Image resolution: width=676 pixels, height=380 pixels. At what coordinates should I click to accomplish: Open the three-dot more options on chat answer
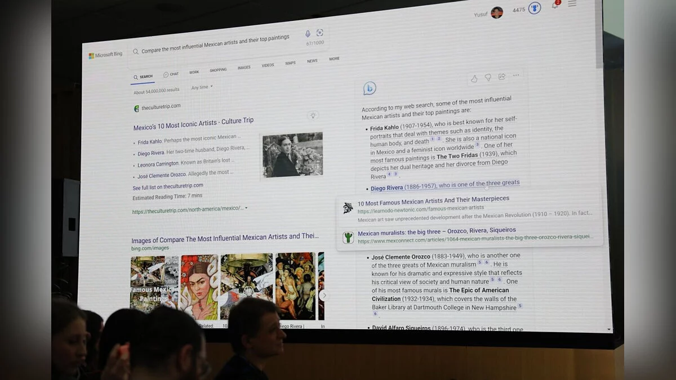pyautogui.click(x=515, y=75)
